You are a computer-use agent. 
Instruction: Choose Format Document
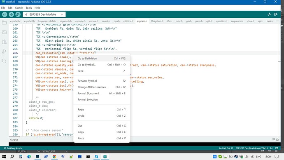[x=102, y=93]
